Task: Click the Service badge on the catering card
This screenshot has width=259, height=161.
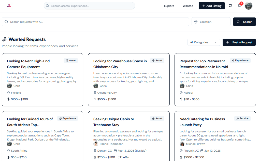Action: pyautogui.click(x=242, y=118)
